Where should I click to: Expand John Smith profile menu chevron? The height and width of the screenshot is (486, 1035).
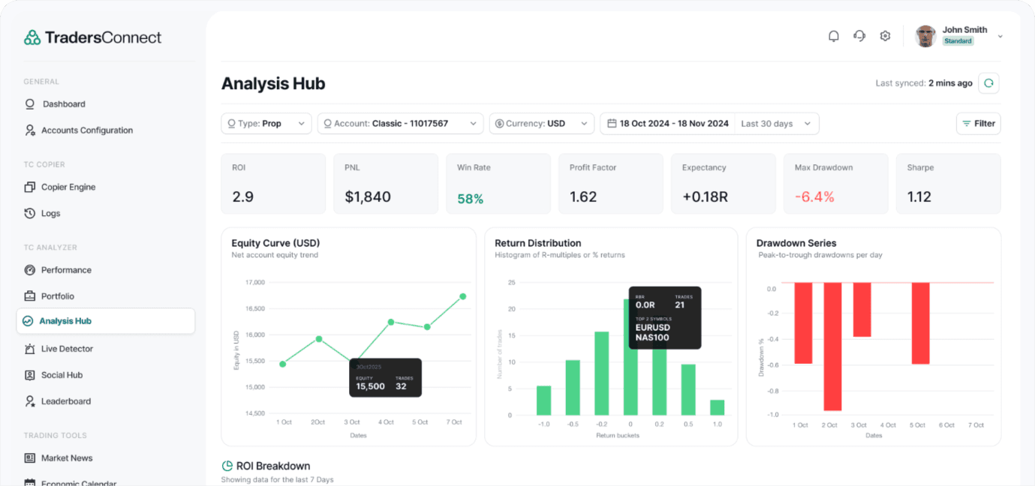click(1000, 37)
